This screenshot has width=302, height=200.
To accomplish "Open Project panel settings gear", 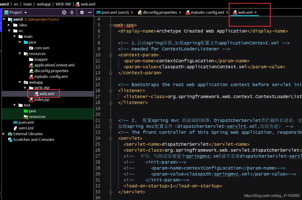I will [82, 12].
